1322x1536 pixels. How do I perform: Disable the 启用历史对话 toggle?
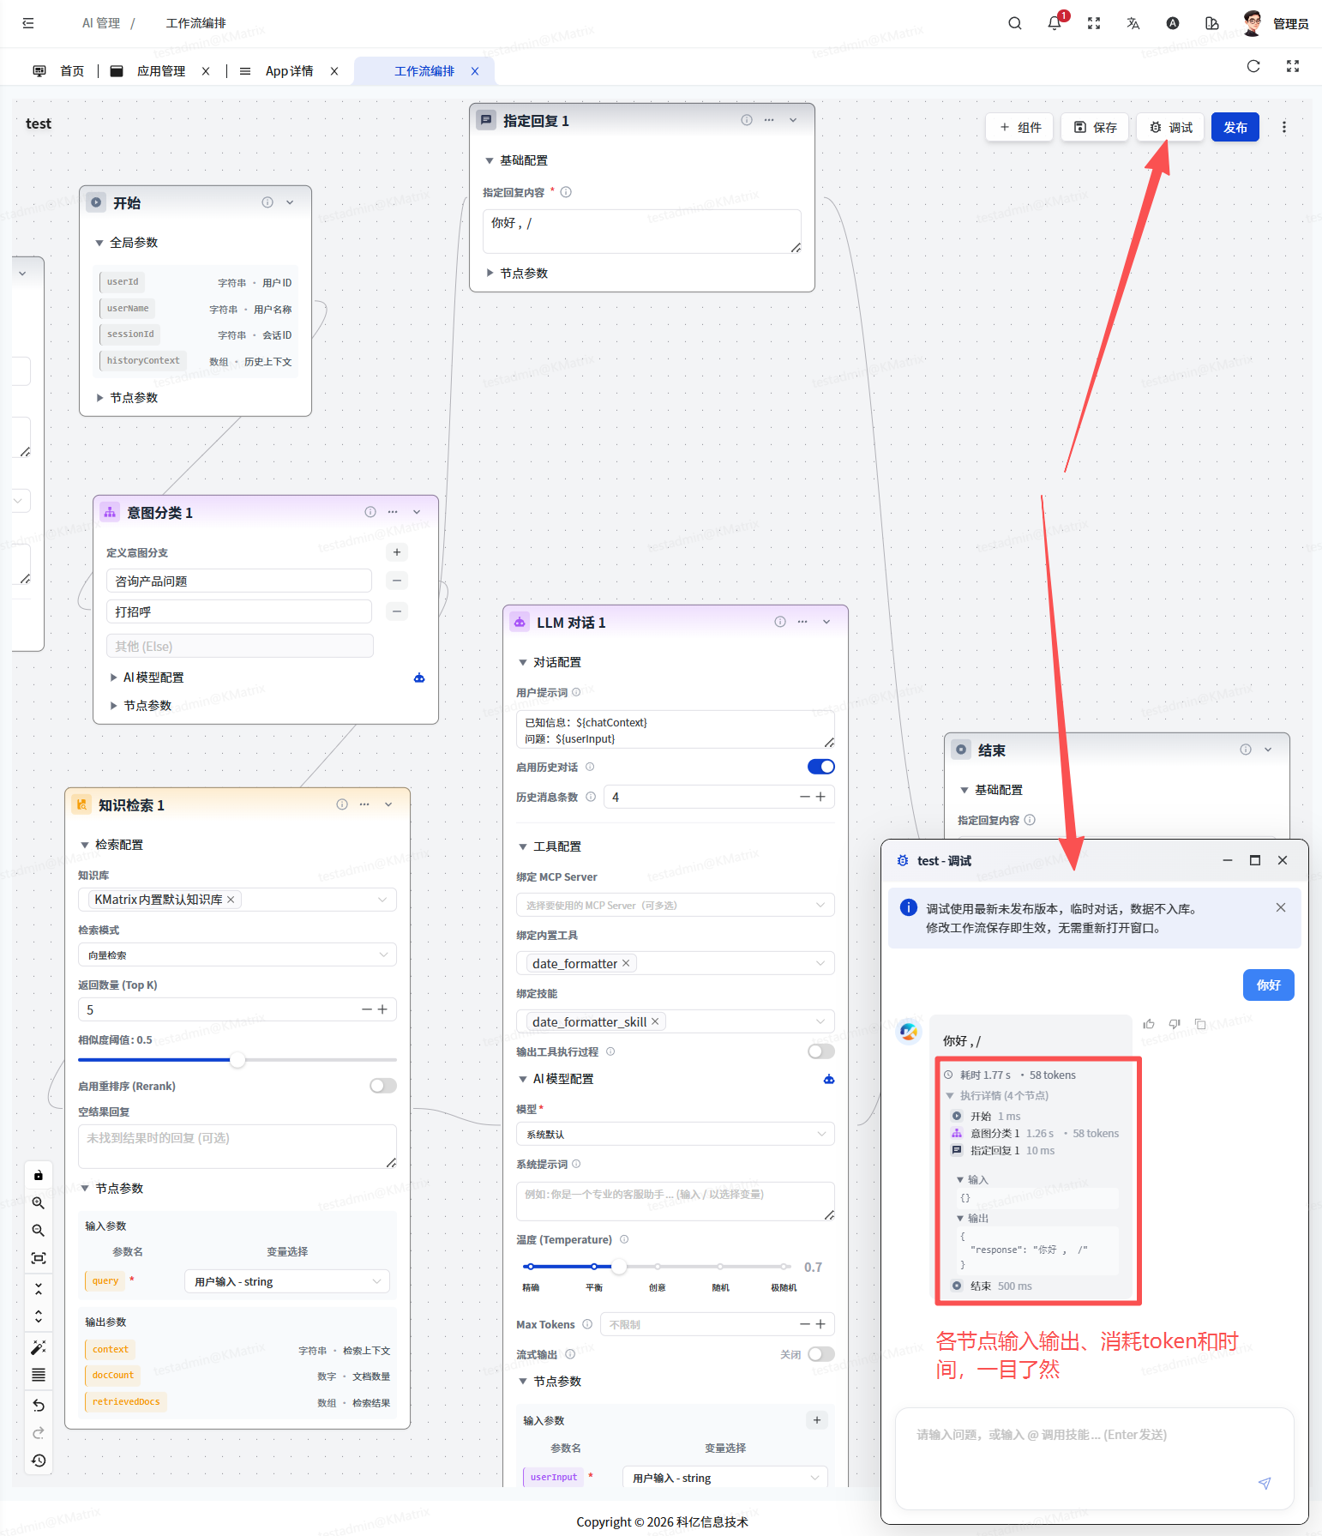coord(820,767)
